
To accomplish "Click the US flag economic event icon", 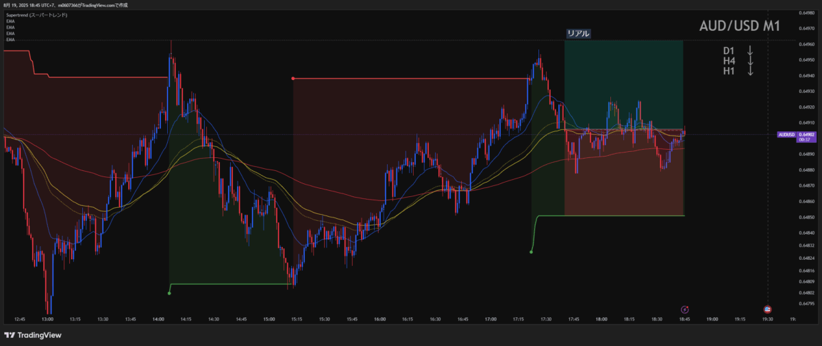I will (767, 309).
